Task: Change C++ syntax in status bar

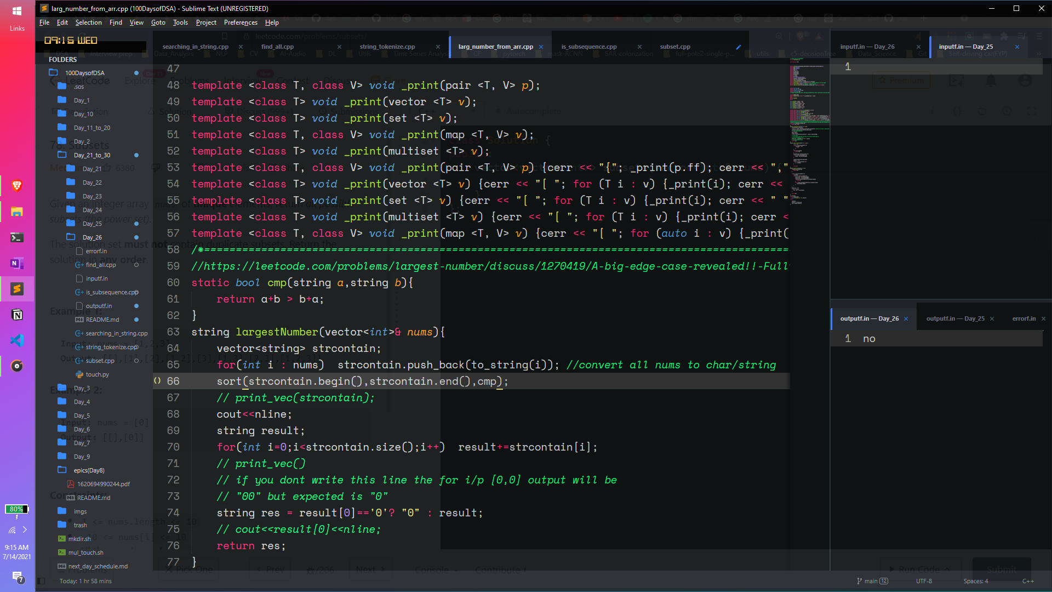Action: (1028, 581)
